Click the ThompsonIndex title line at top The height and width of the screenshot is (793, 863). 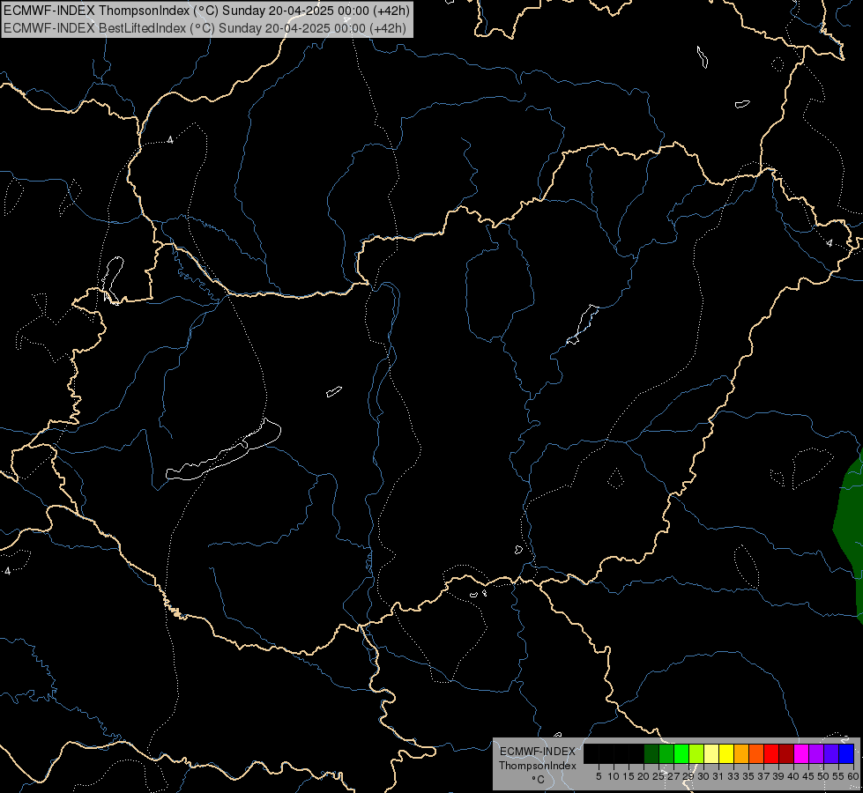click(206, 11)
